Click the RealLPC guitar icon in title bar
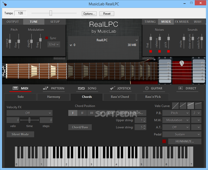Viewport: 208px width, 170px height. pos(5,4)
